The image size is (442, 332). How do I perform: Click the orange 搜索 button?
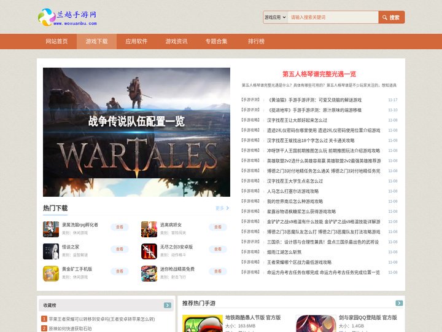pyautogui.click(x=392, y=17)
